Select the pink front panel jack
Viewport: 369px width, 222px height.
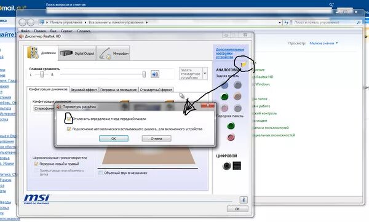(231, 137)
